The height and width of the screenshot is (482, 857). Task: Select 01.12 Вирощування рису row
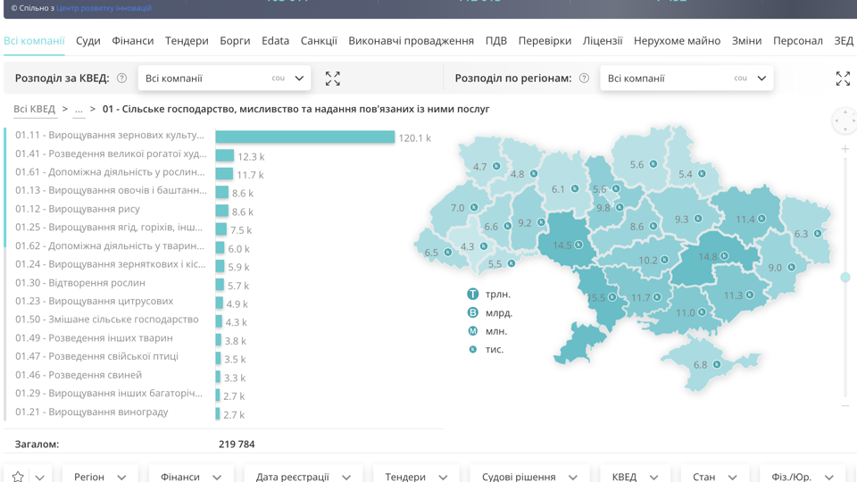[x=78, y=209]
